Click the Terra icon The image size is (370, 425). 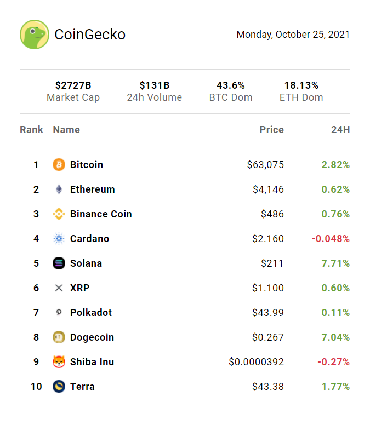pos(59,387)
